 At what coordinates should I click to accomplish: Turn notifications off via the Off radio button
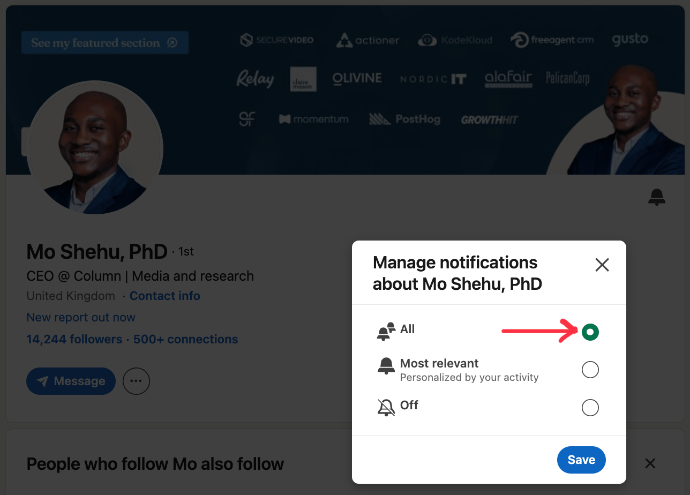click(x=590, y=408)
